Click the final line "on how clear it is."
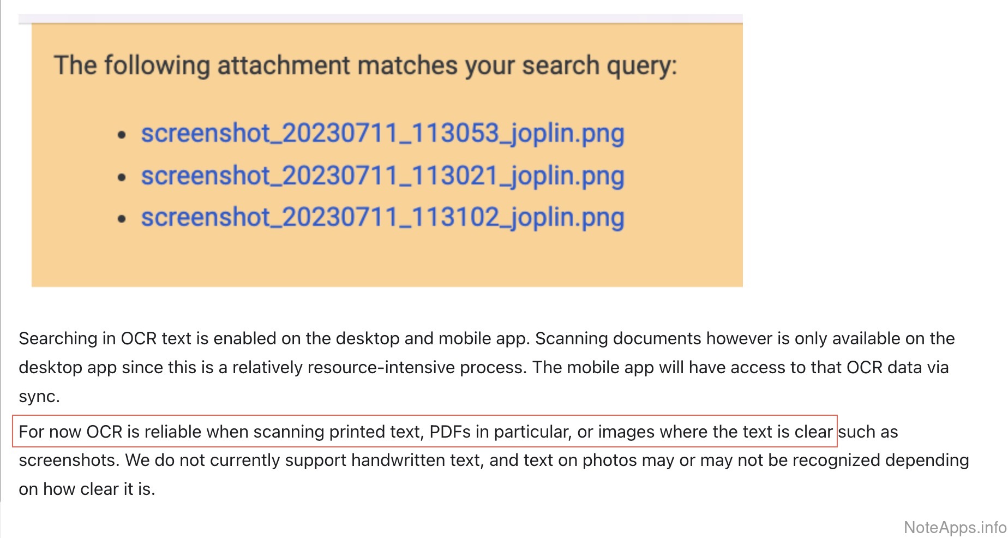This screenshot has width=1008, height=538. [87, 489]
